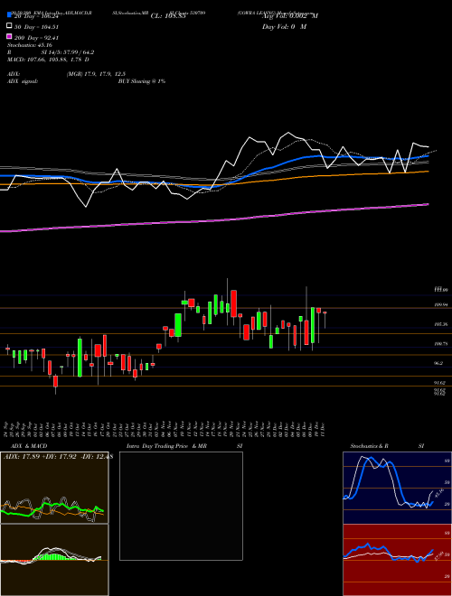Click the 'Stochastics & R' panel title
The image size is (452, 596).
pyautogui.click(x=370, y=446)
